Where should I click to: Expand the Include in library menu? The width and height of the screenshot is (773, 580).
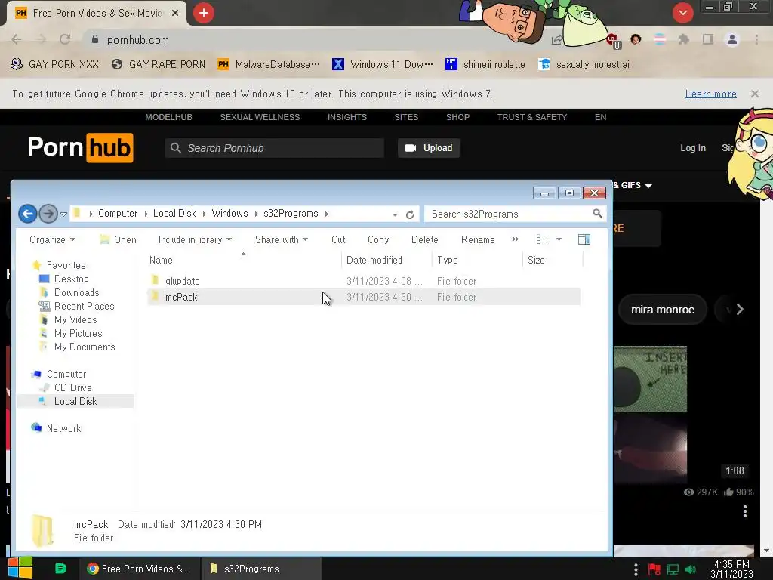pyautogui.click(x=195, y=239)
